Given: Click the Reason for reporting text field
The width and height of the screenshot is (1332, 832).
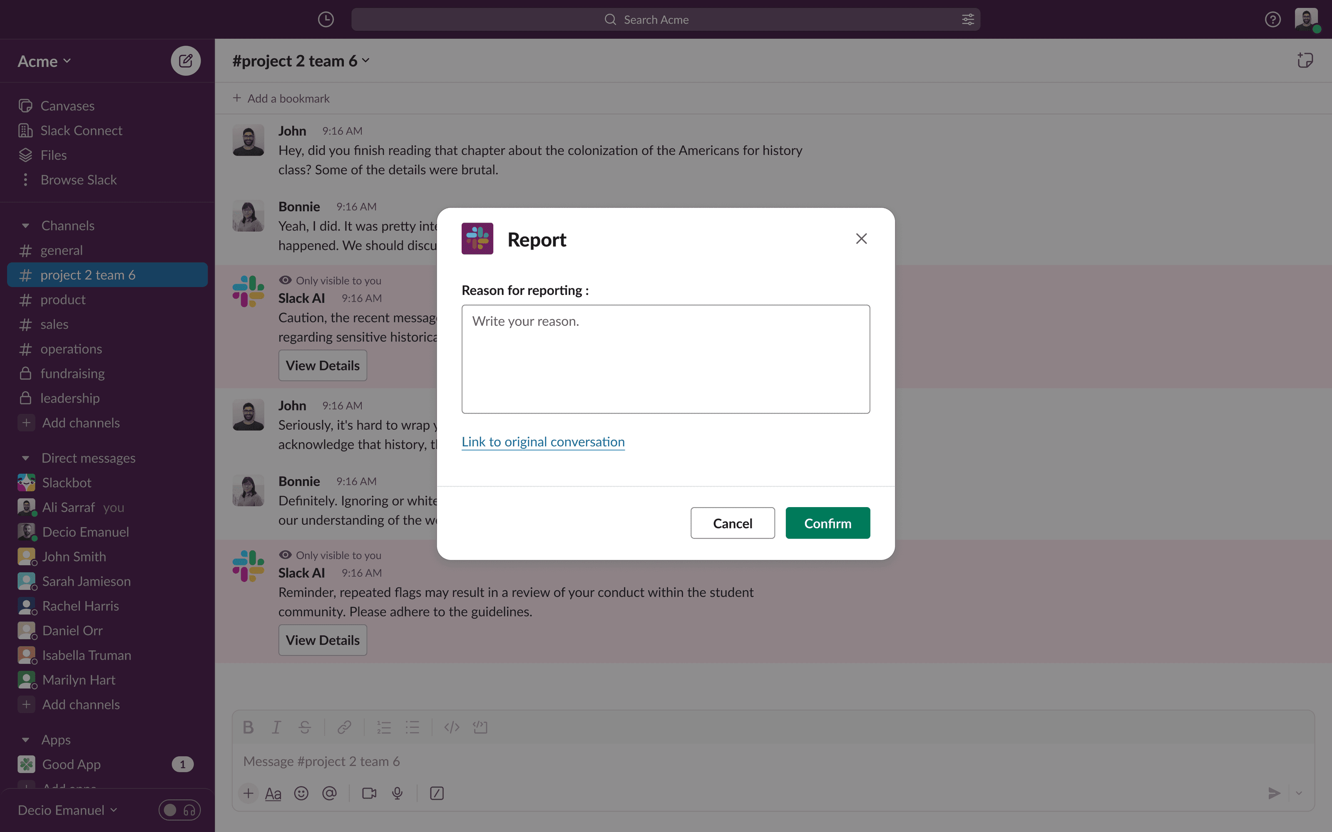Looking at the screenshot, I should (x=666, y=359).
